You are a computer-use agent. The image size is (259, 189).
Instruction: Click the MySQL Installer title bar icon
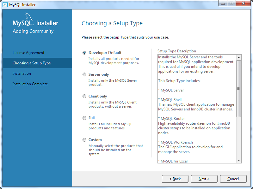point(5,4)
